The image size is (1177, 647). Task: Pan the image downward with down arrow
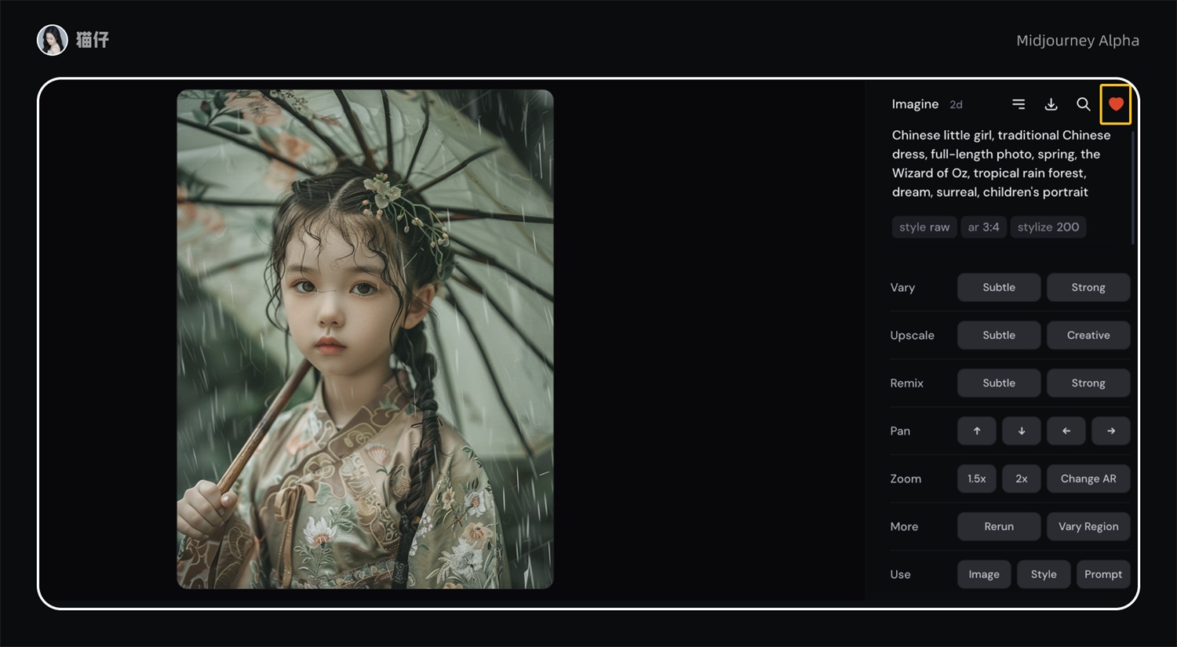1021,431
